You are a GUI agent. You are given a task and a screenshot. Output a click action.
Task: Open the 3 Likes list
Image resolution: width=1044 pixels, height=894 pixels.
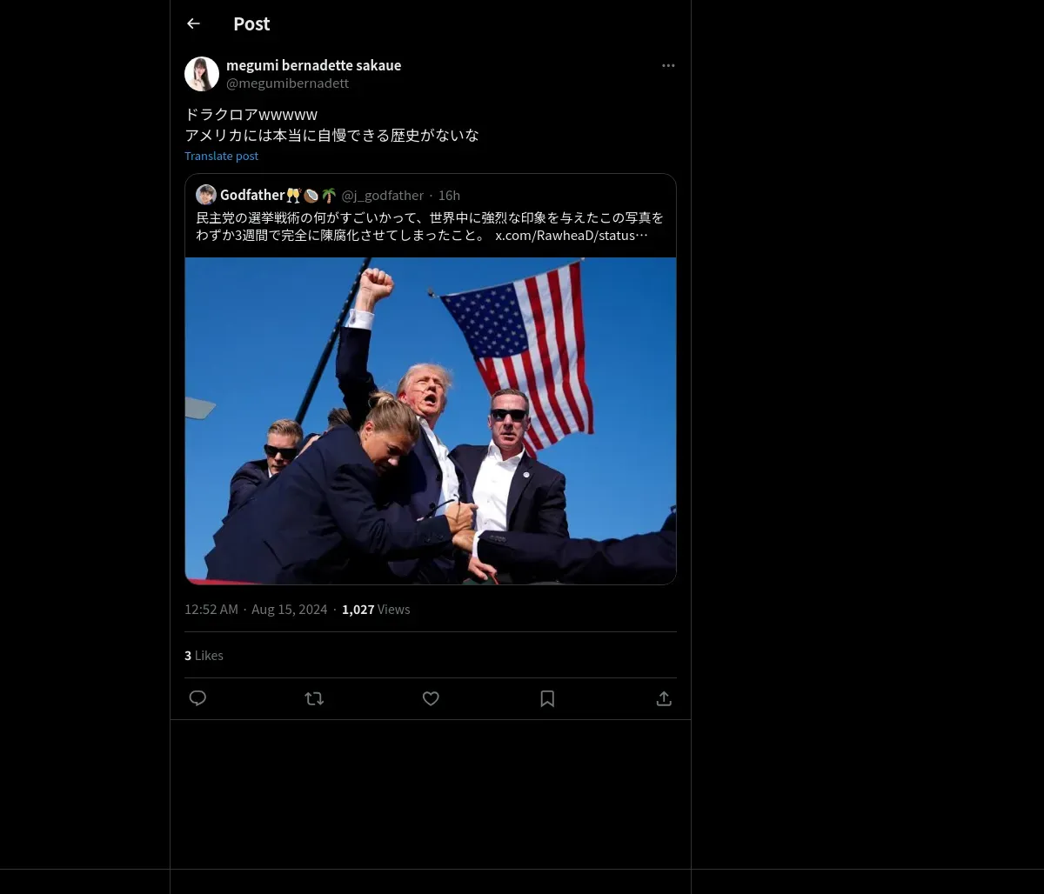click(204, 656)
